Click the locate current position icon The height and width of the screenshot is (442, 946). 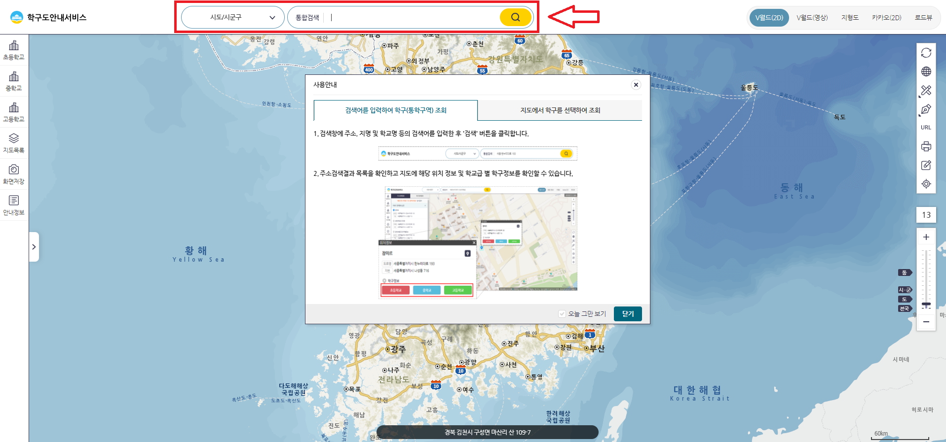click(x=926, y=184)
